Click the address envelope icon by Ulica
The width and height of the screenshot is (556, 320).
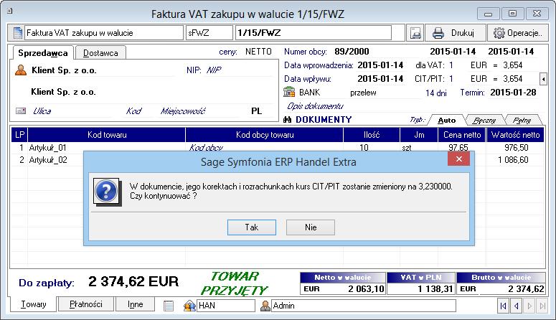pos(21,111)
